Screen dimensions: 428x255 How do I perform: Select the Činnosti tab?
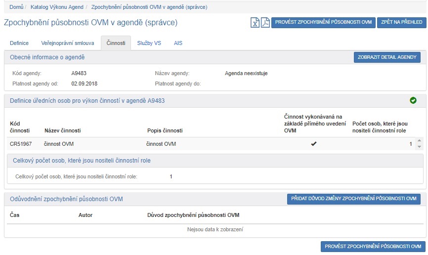click(116, 43)
